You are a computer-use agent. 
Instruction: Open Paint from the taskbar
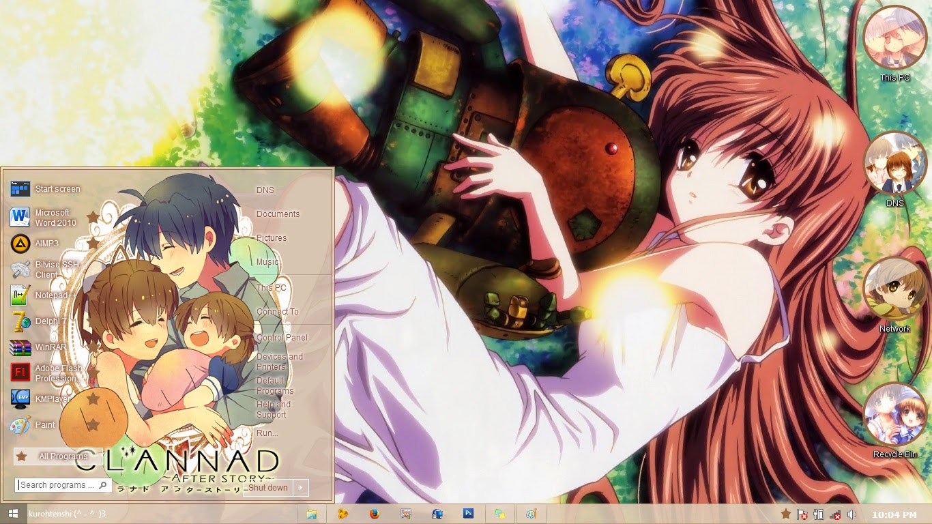tap(531, 514)
